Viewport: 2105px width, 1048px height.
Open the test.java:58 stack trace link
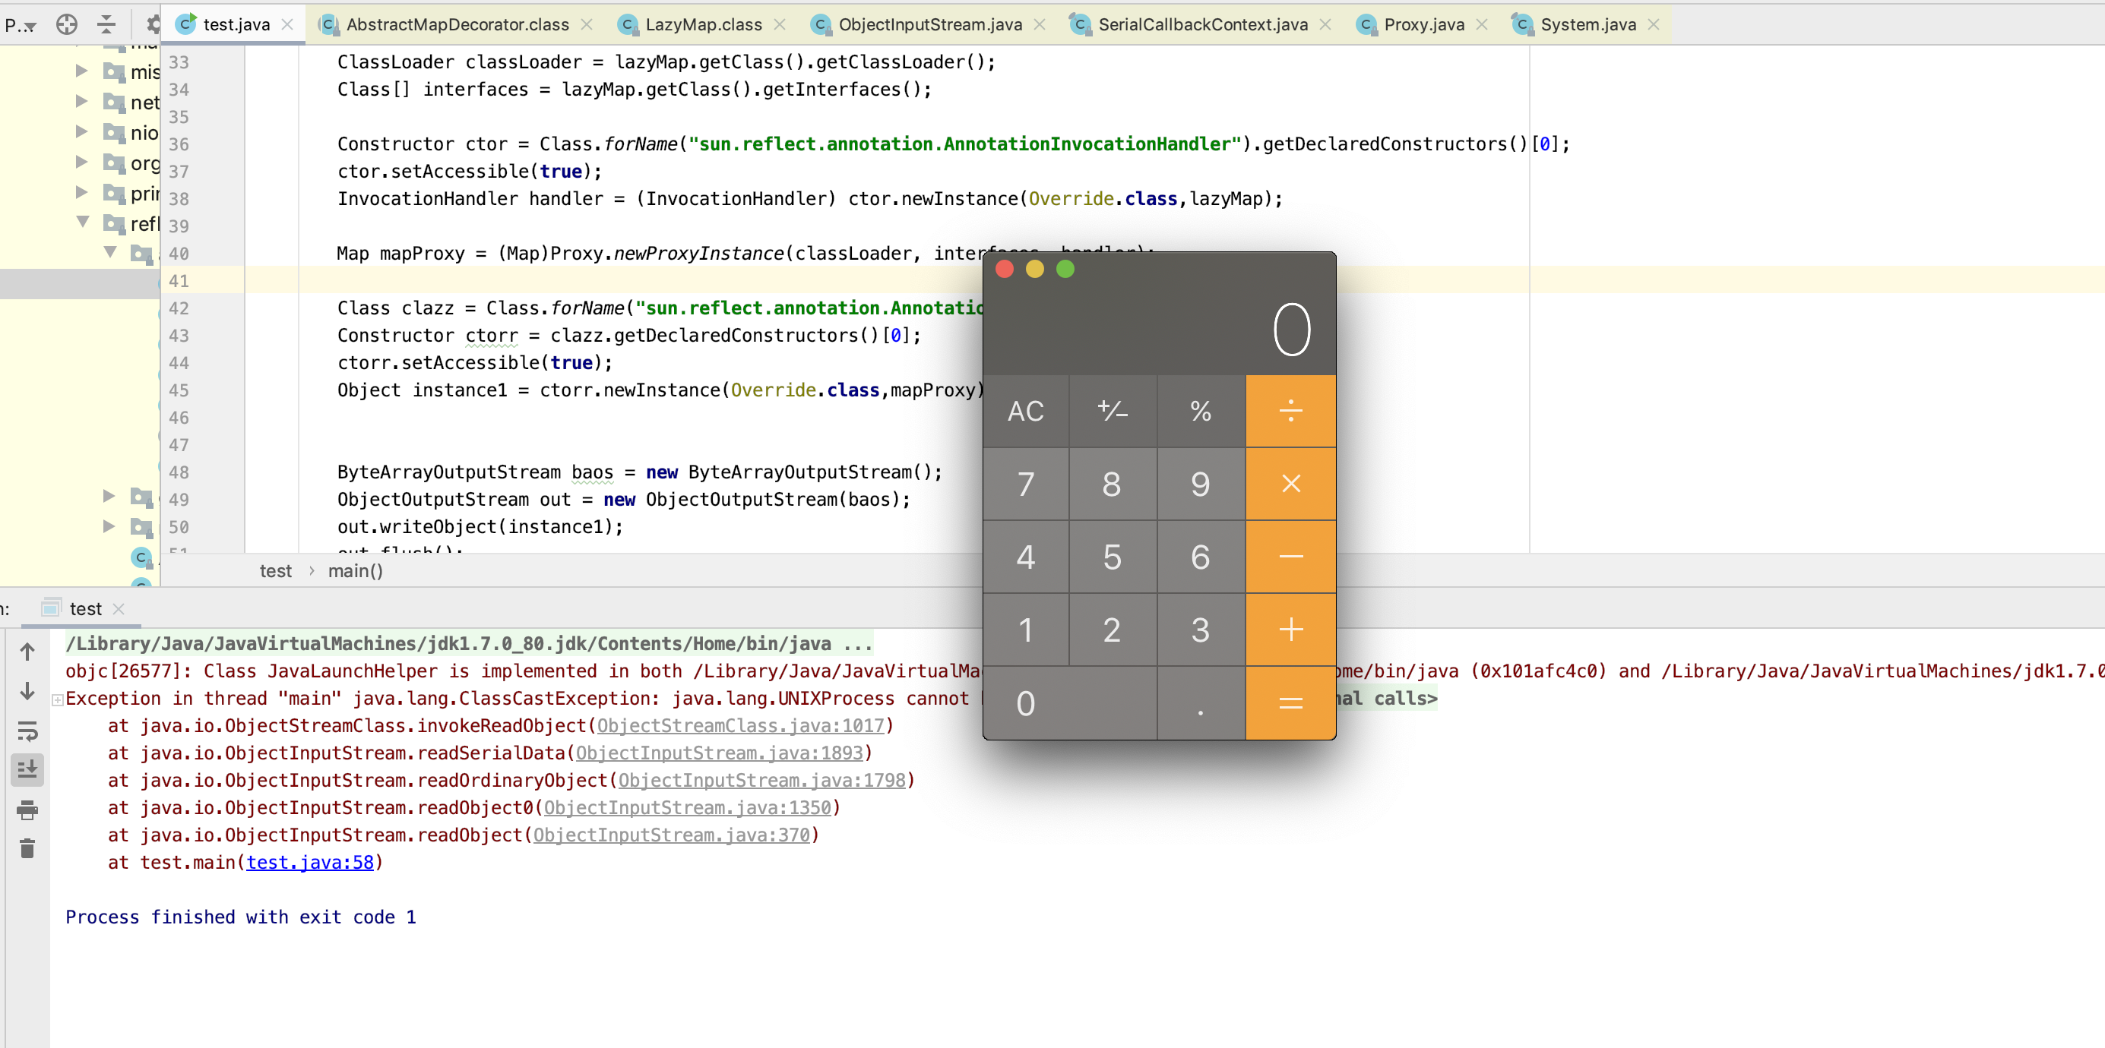tap(310, 863)
